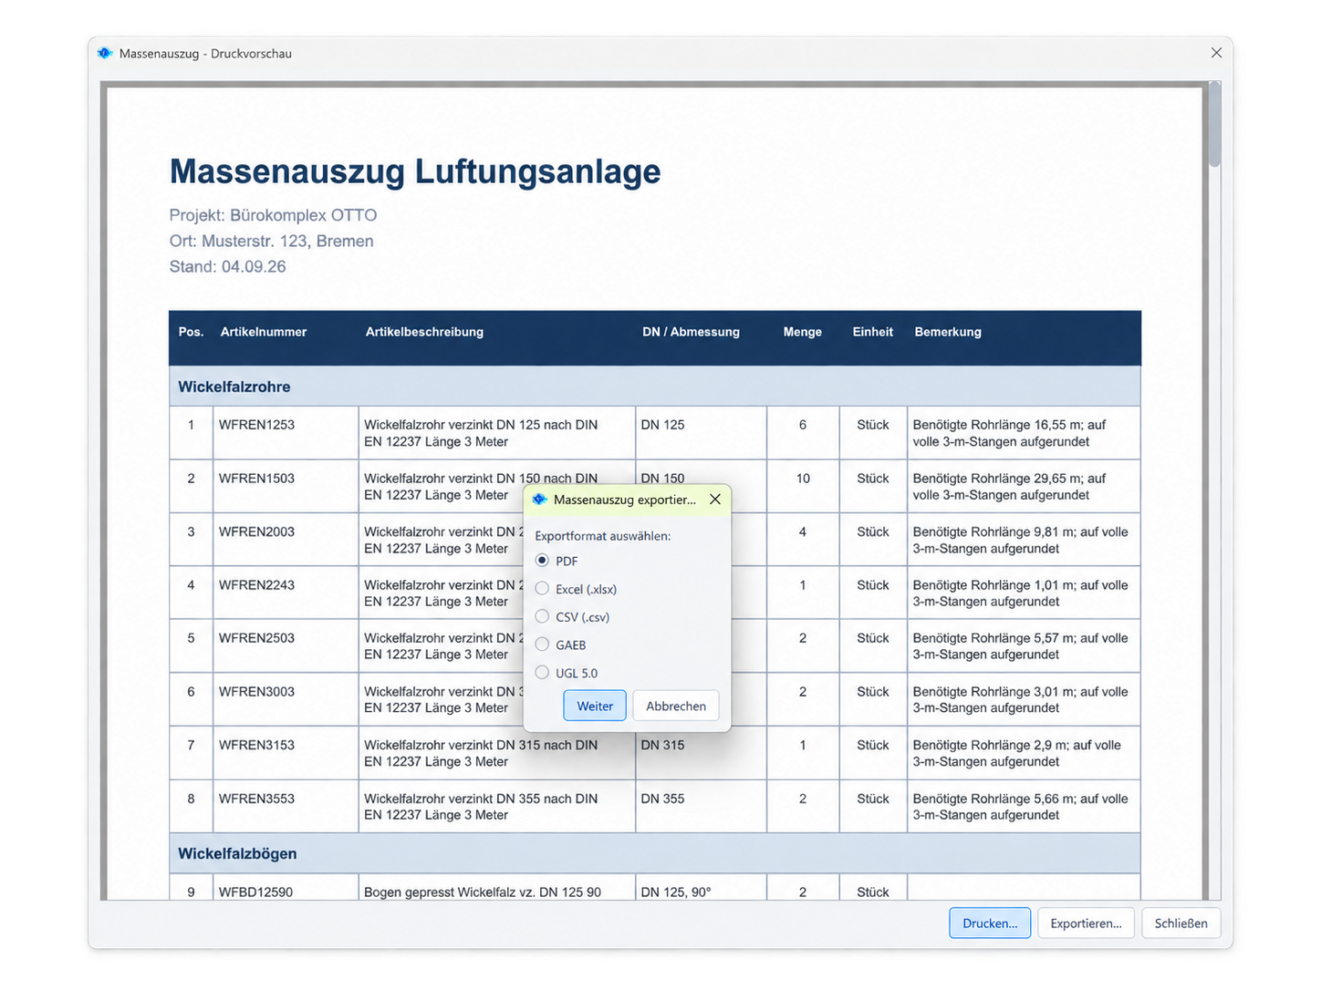Click the Menge column header
This screenshot has width=1321, height=990.
(802, 332)
